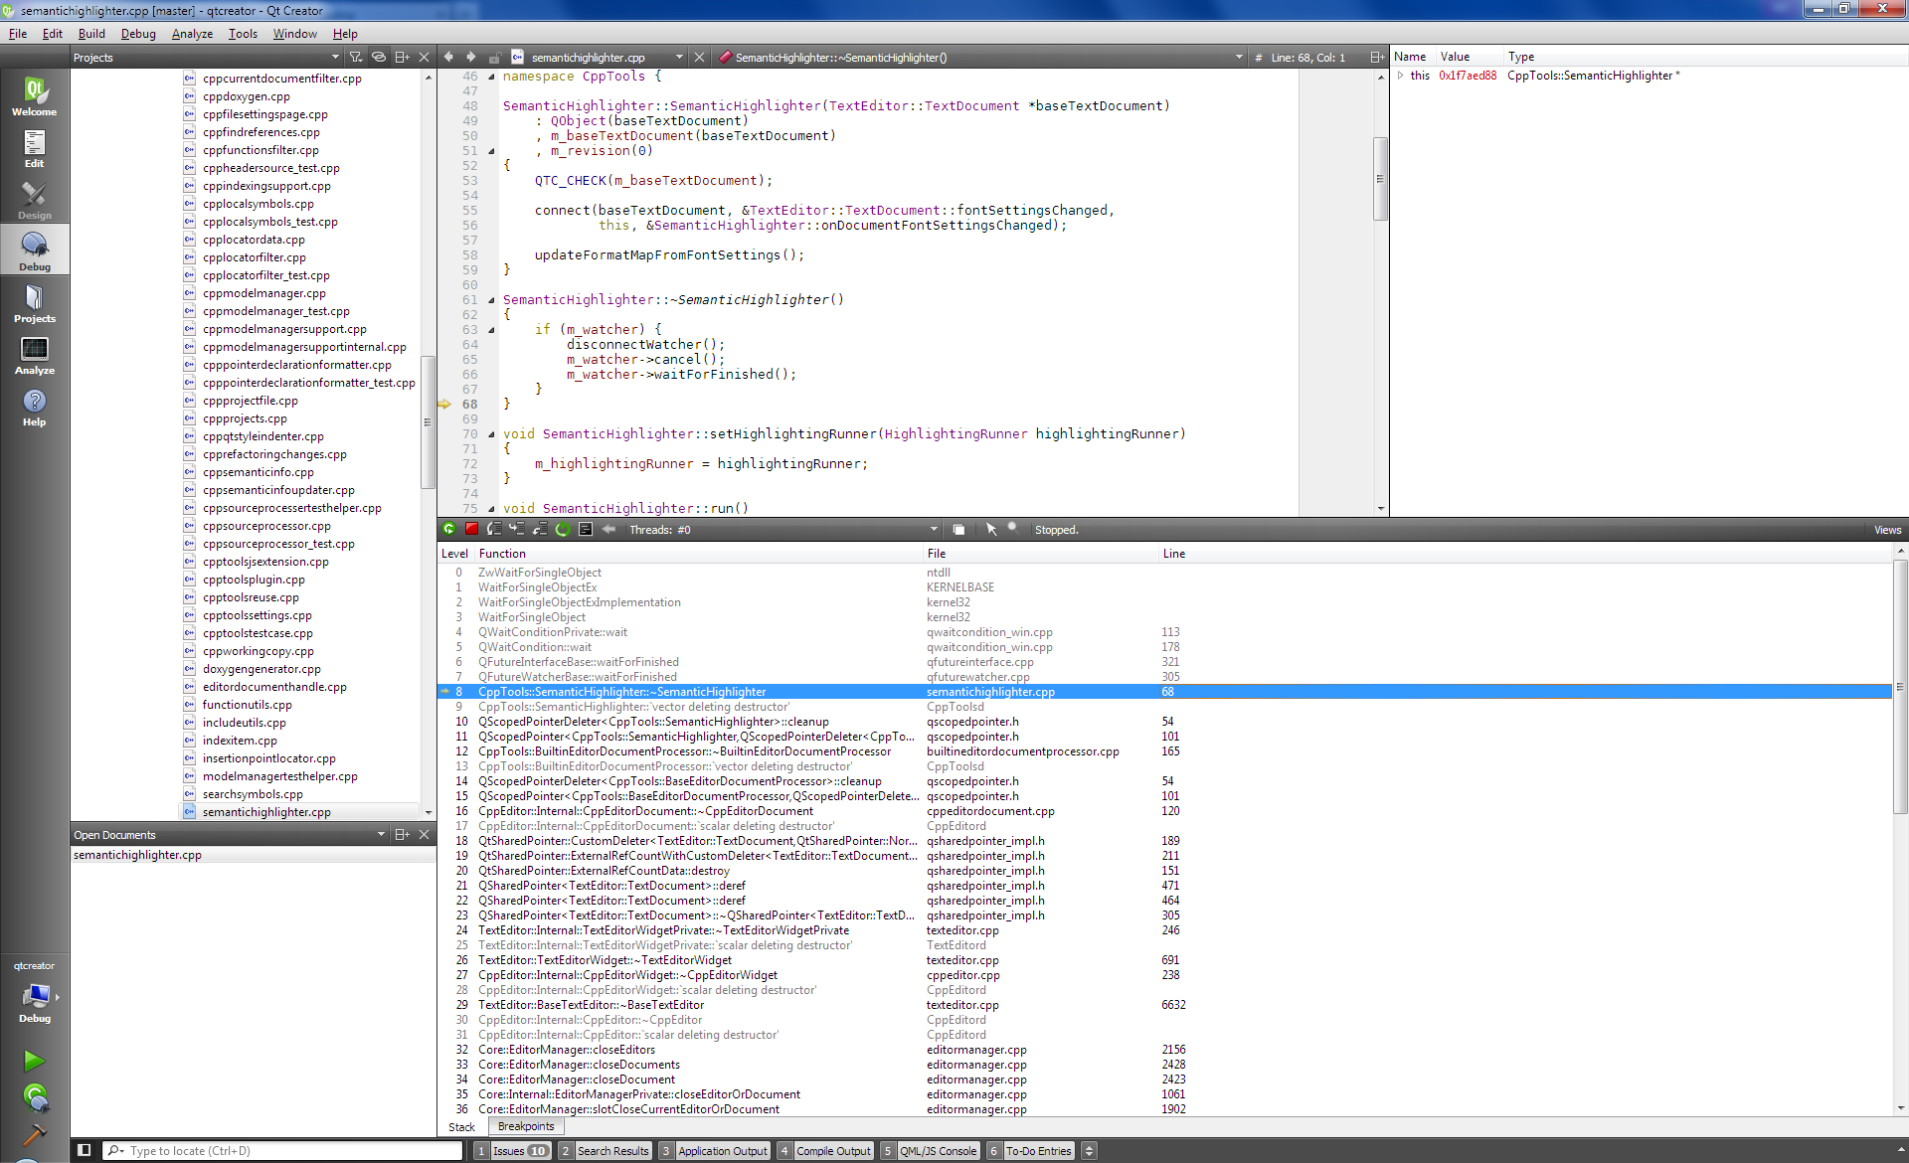This screenshot has width=1909, height=1163.
Task: Switch to Analyze mode in sidebar
Action: tap(34, 356)
